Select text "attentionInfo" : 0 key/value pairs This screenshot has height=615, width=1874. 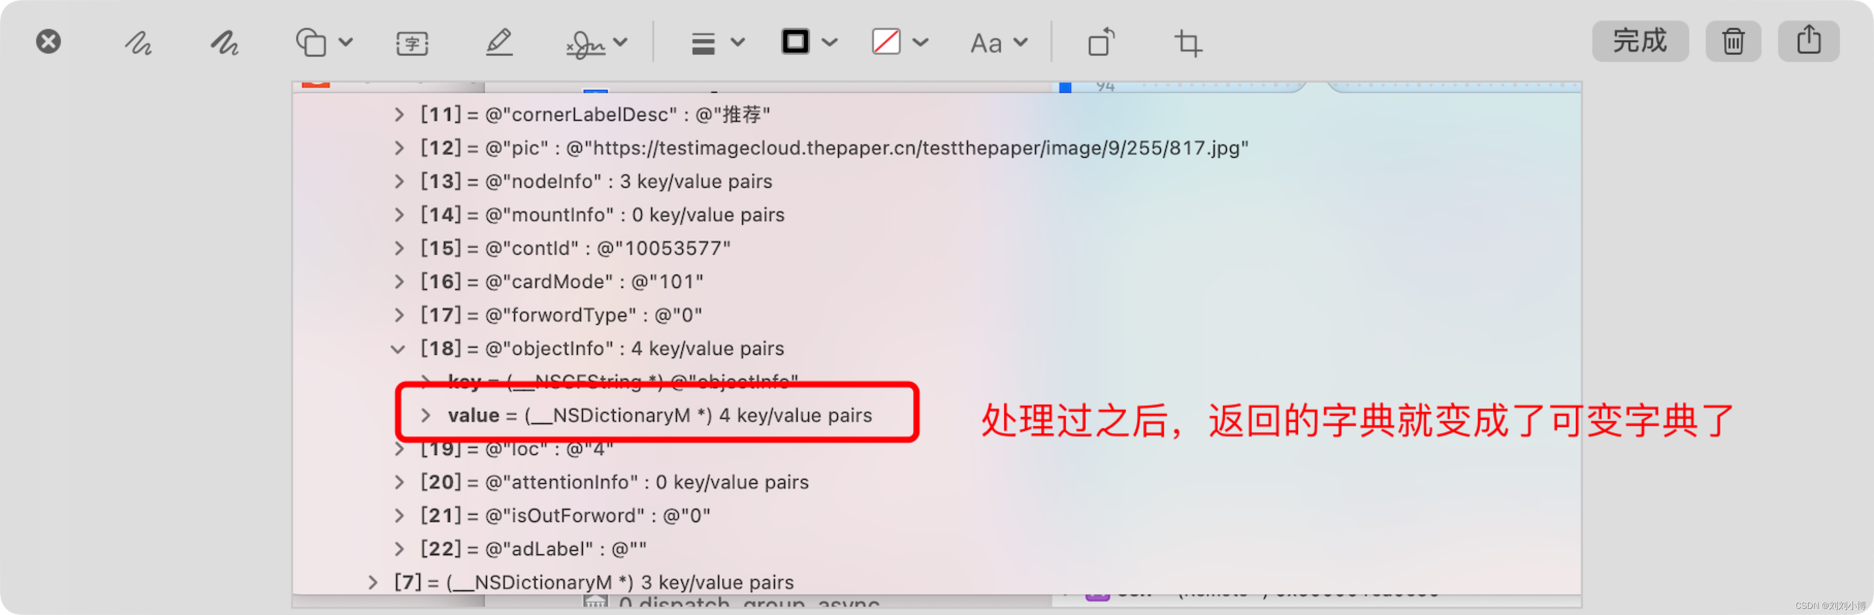(x=647, y=482)
